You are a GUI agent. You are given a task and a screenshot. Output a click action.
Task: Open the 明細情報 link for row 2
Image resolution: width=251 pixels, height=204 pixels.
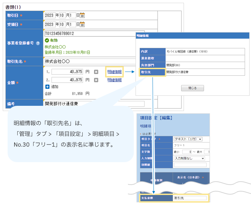(x=114, y=80)
